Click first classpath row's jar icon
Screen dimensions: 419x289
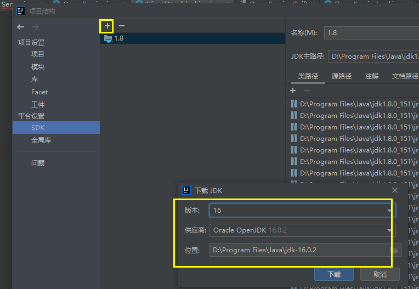293,104
